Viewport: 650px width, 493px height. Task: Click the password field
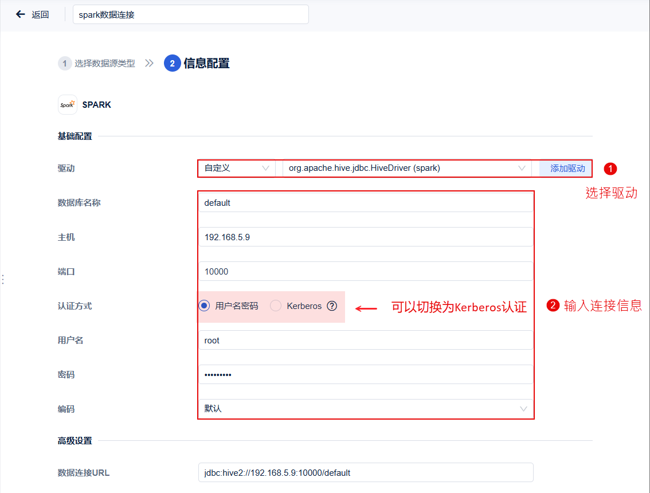pos(366,375)
